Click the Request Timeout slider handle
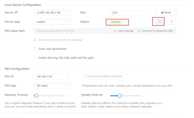Viewport: 194px width, 118px height. [x=36, y=96]
